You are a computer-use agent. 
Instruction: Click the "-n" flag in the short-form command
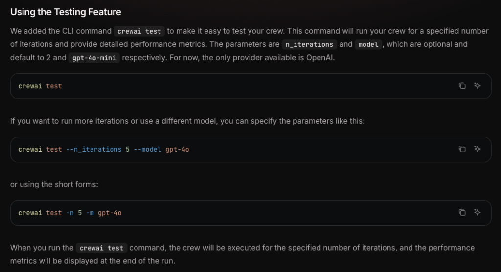pyautogui.click(x=70, y=213)
